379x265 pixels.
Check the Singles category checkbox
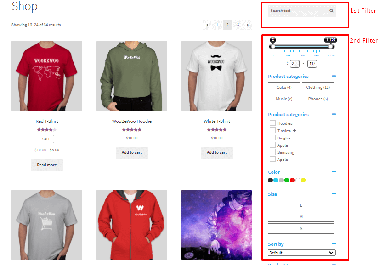point(272,138)
